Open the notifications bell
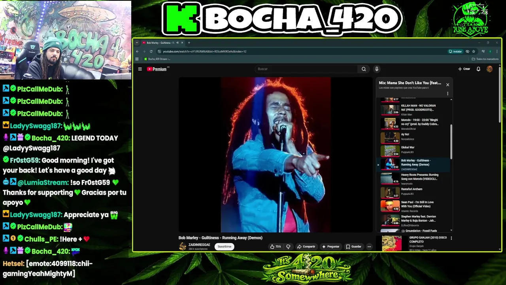Screen dimensions: 506x285 tap(478, 69)
